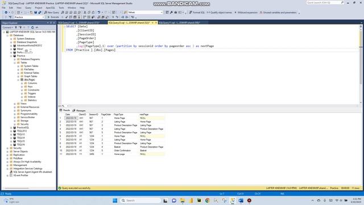This screenshot has height=205, width=364.
Task: Select the PracticeSQL database
Action: [23, 128]
